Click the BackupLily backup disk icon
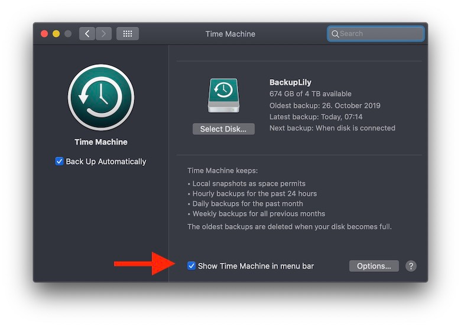461x326 pixels. (223, 96)
